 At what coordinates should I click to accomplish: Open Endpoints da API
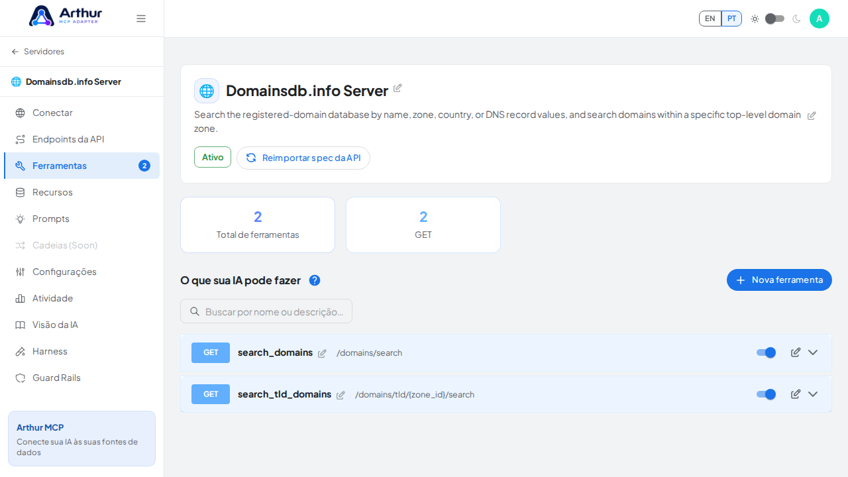click(81, 139)
